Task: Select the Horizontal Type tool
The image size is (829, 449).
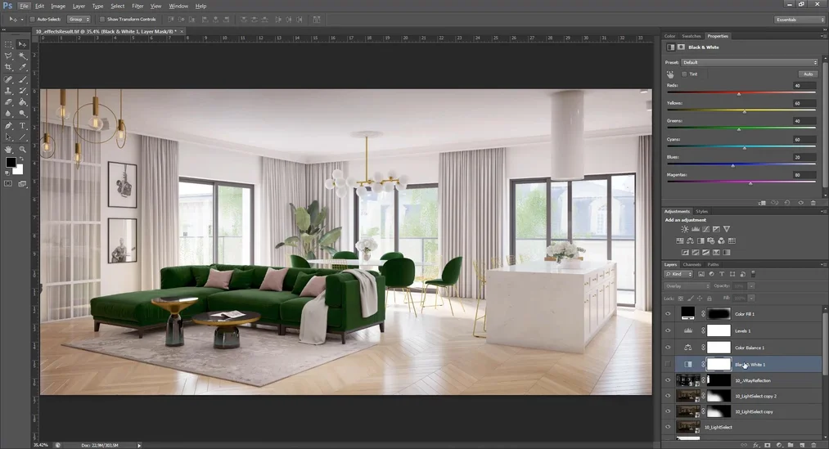Action: coord(23,126)
